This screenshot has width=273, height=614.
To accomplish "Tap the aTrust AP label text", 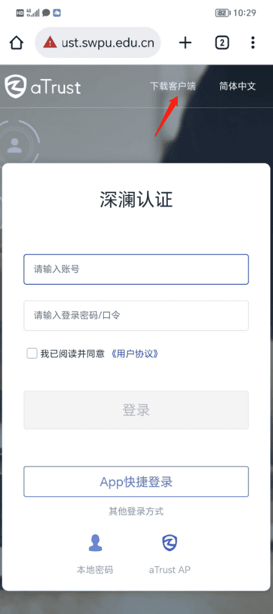I will (x=170, y=570).
